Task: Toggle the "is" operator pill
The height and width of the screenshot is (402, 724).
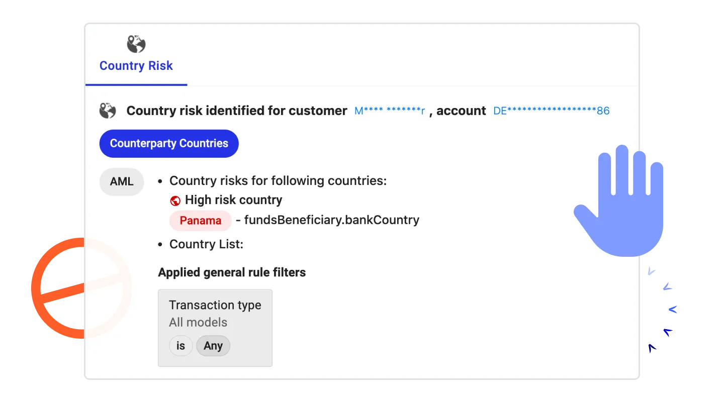Action: point(180,346)
